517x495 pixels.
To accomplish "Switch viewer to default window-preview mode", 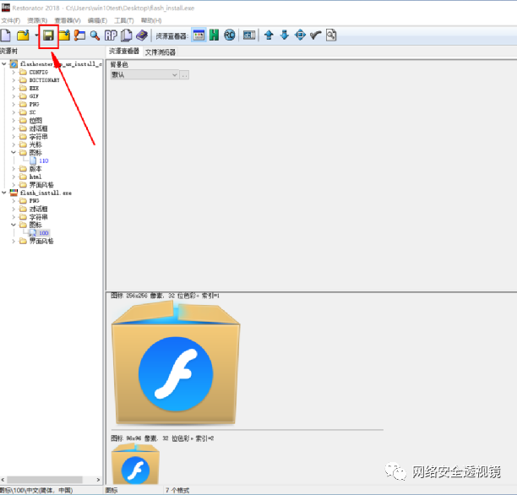I will pos(199,35).
